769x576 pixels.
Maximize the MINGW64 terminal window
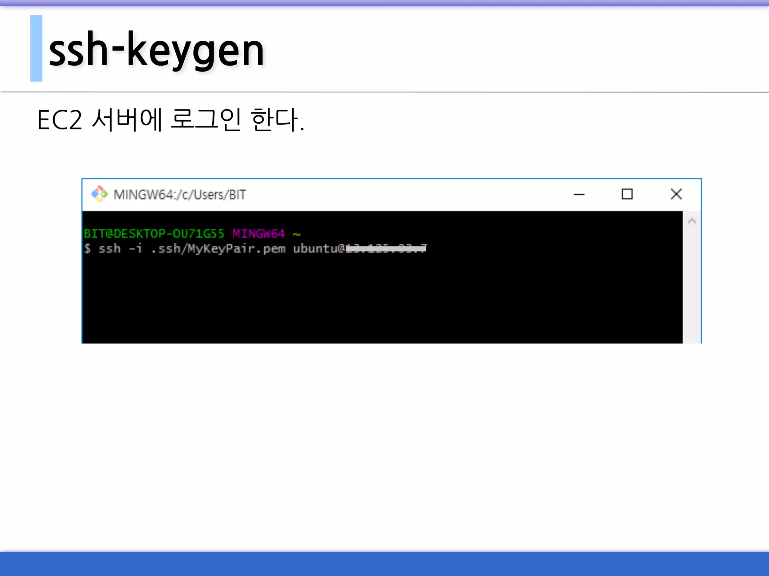627,194
